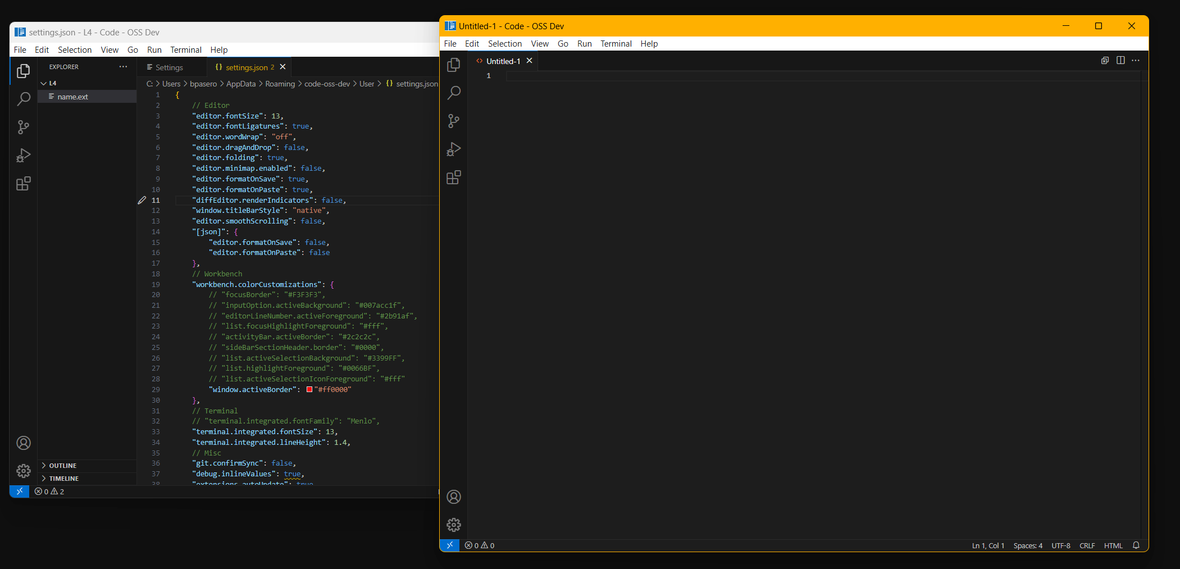The height and width of the screenshot is (569, 1180).
Task: Open Settings via the gear icon, left window
Action: pos(23,471)
